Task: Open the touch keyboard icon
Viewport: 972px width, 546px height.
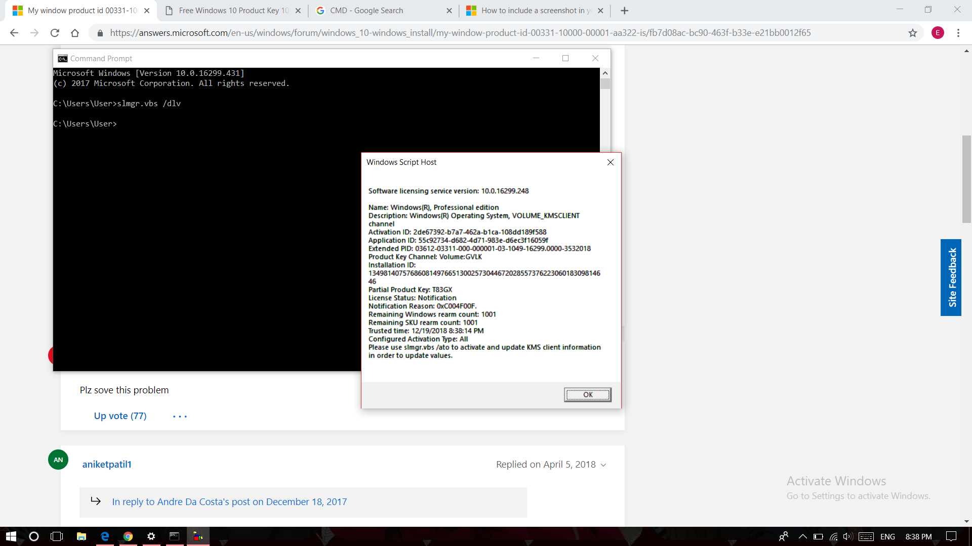Action: click(x=866, y=536)
